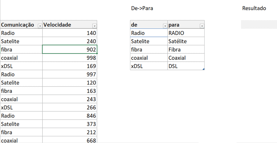Expand the 'para' column filter arrow
This screenshot has height=143, width=277.
tap(202, 26)
